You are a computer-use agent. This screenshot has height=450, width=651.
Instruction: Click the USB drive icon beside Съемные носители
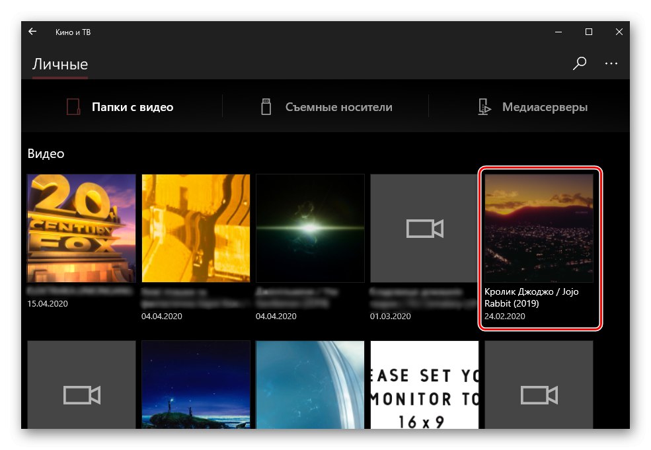[x=266, y=106]
